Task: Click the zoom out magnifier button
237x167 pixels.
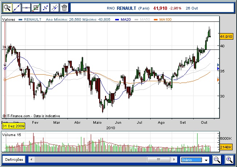Action: coord(217,160)
